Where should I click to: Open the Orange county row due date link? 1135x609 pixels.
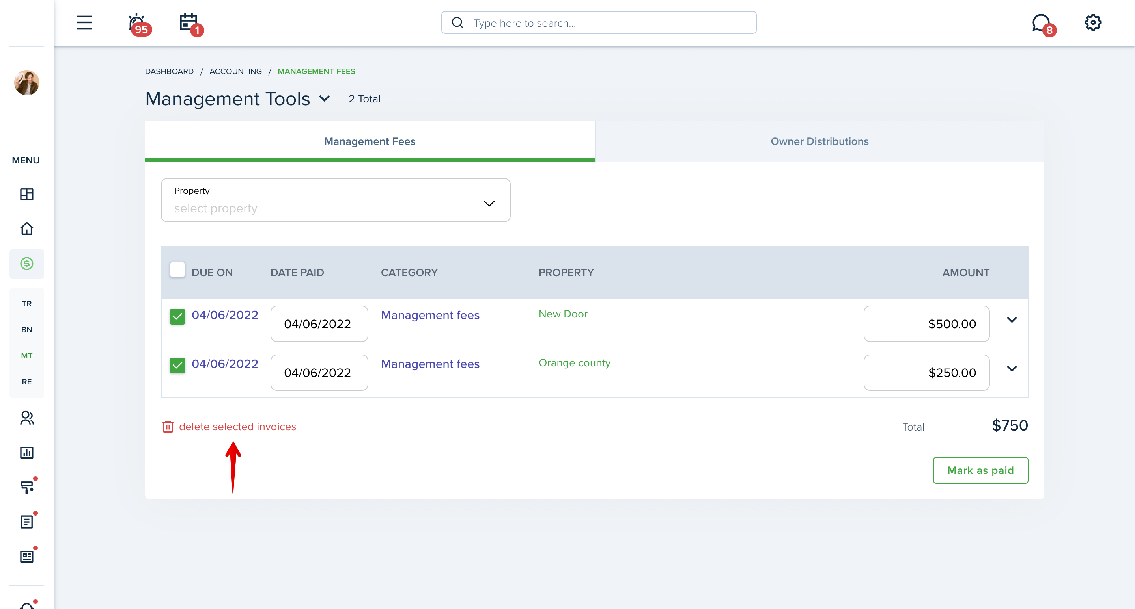(x=225, y=364)
